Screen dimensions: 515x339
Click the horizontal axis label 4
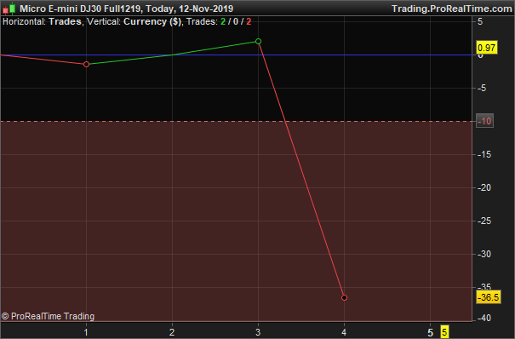344,332
